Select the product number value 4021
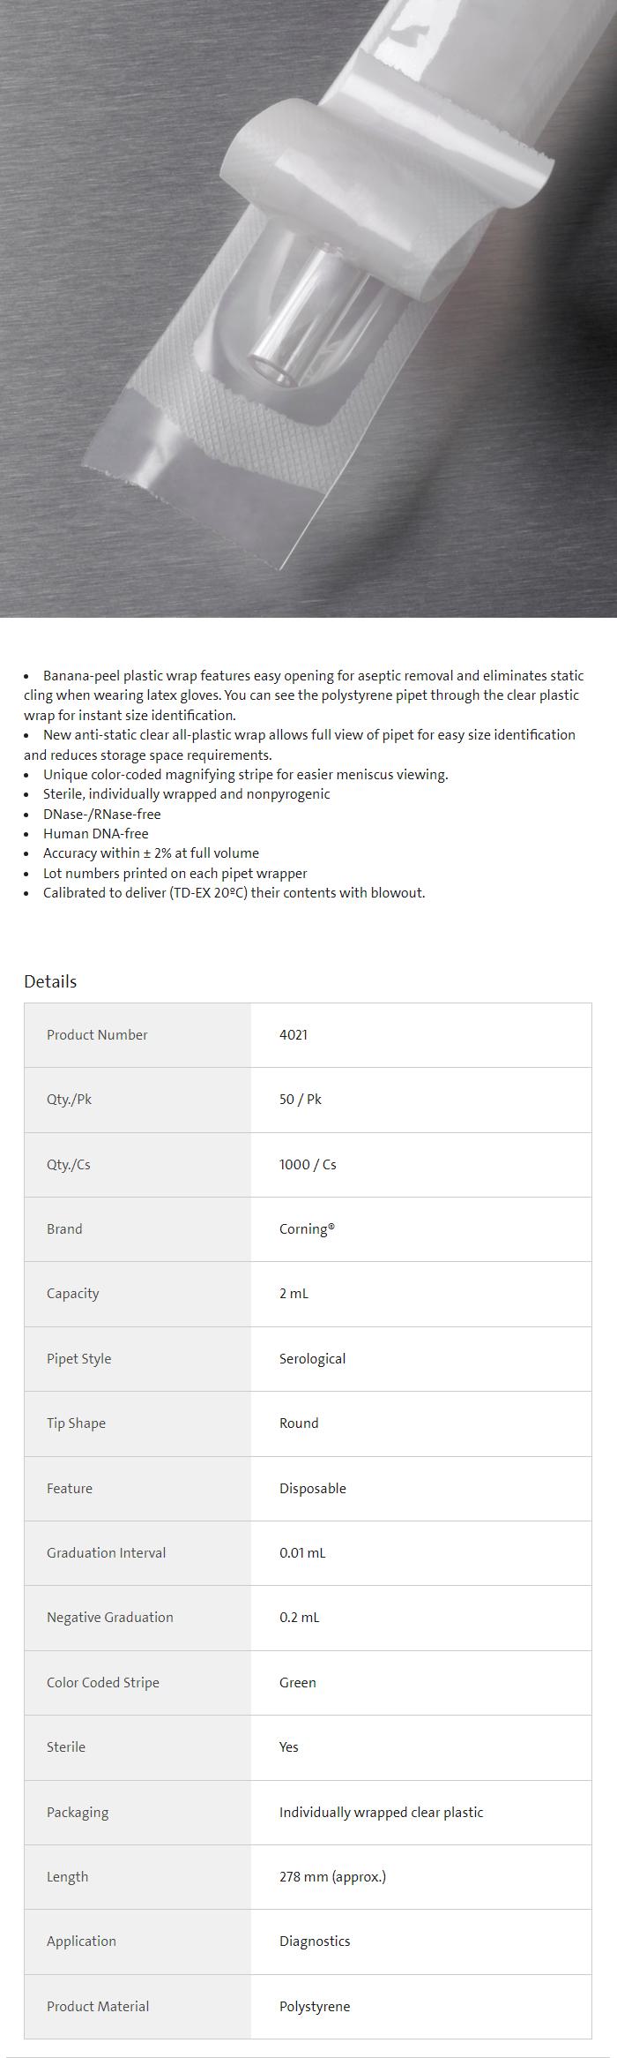This screenshot has height=2058, width=617. (x=294, y=1034)
